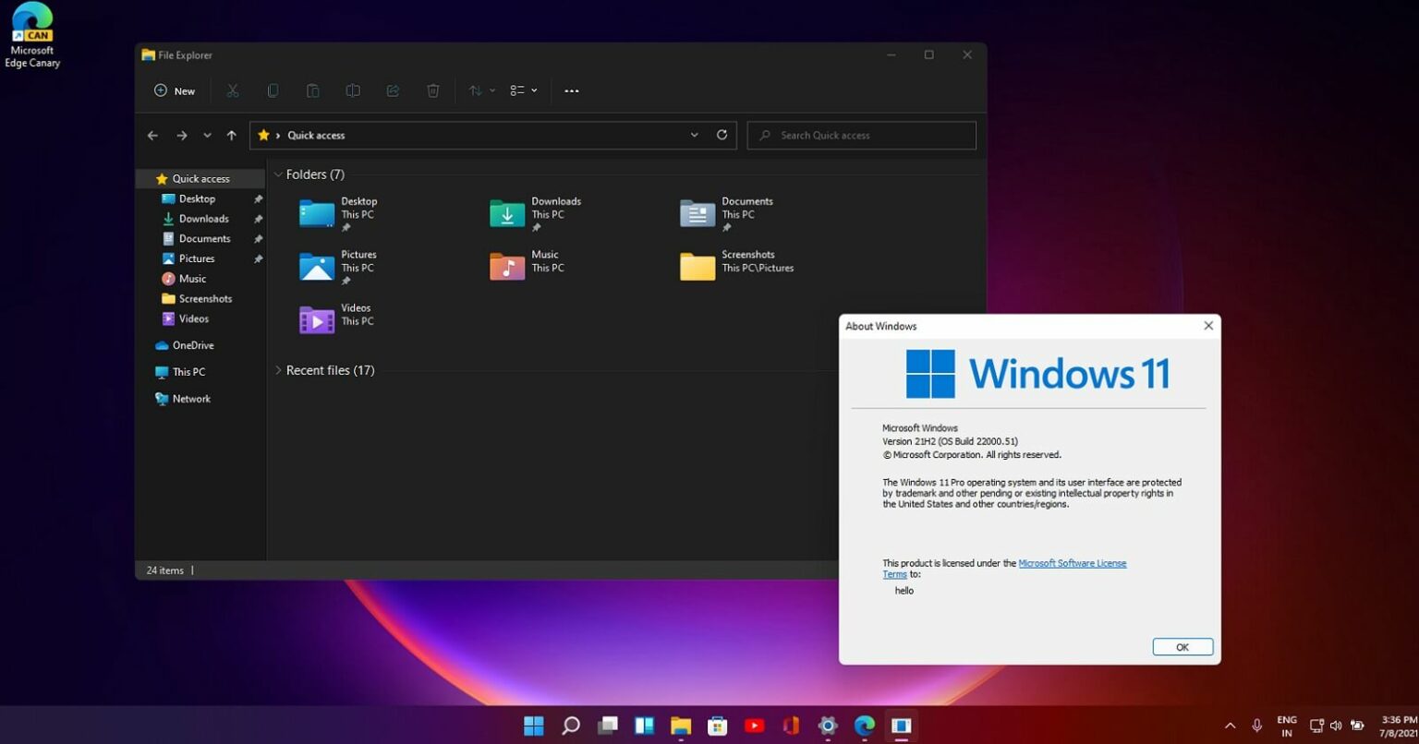
Task: Open the See more ellipsis menu
Action: click(x=572, y=90)
